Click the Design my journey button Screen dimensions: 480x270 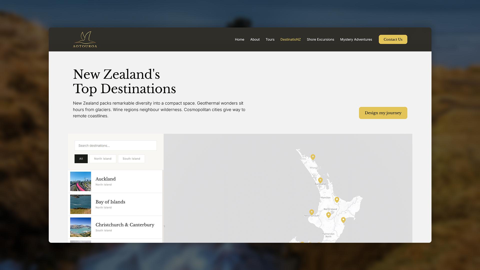[x=383, y=113]
